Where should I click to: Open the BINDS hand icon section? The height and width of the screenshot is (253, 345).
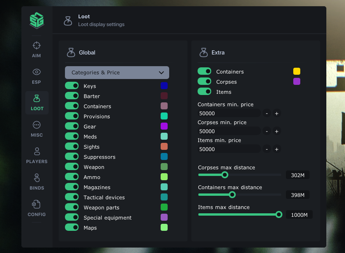point(37,178)
